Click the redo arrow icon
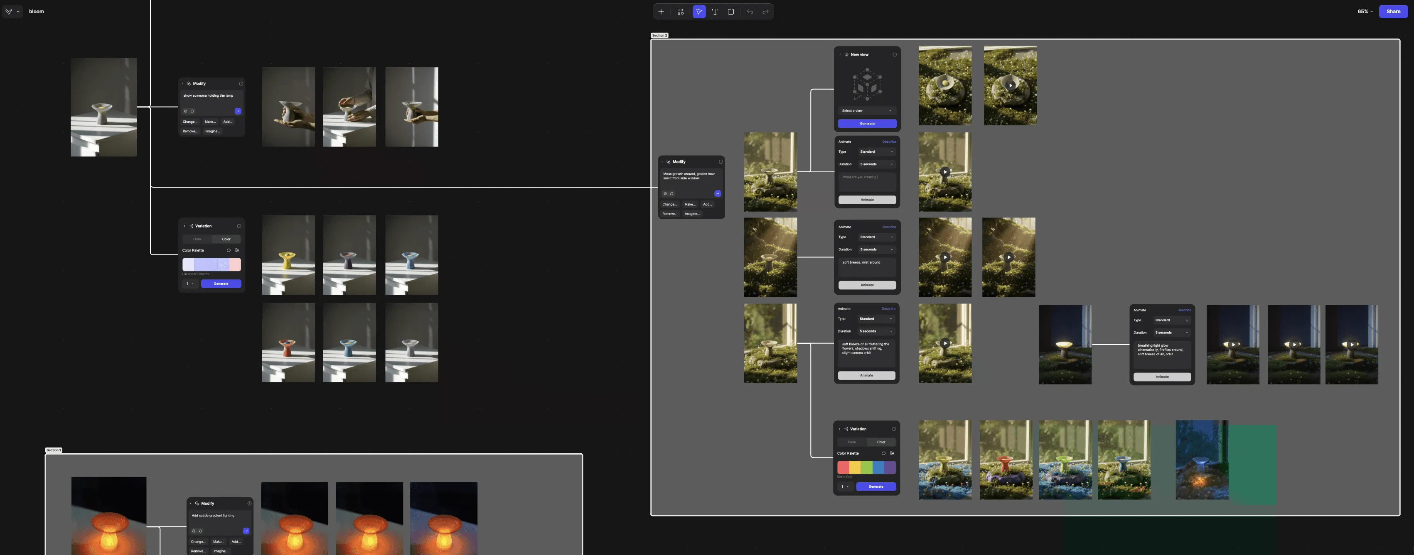The image size is (1414, 555). [x=765, y=12]
